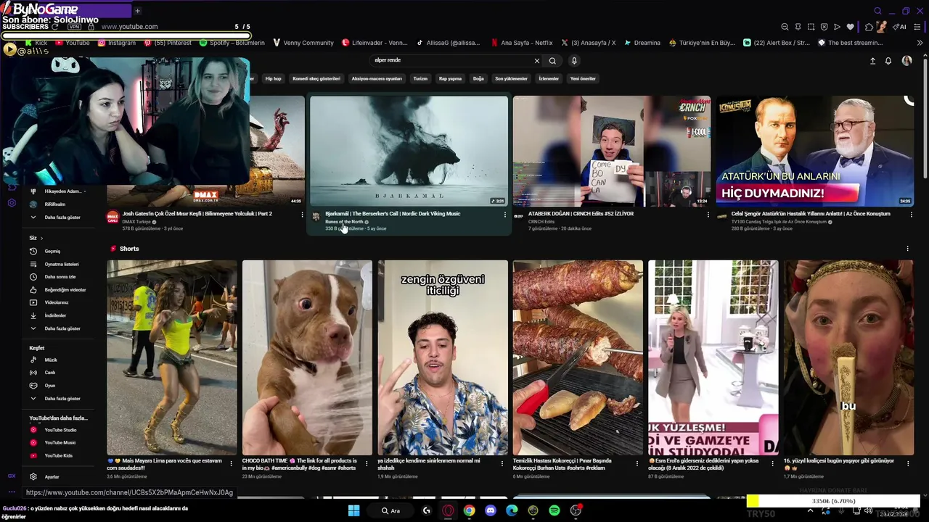Open zengin özgüveni iticiliği short

443,357
